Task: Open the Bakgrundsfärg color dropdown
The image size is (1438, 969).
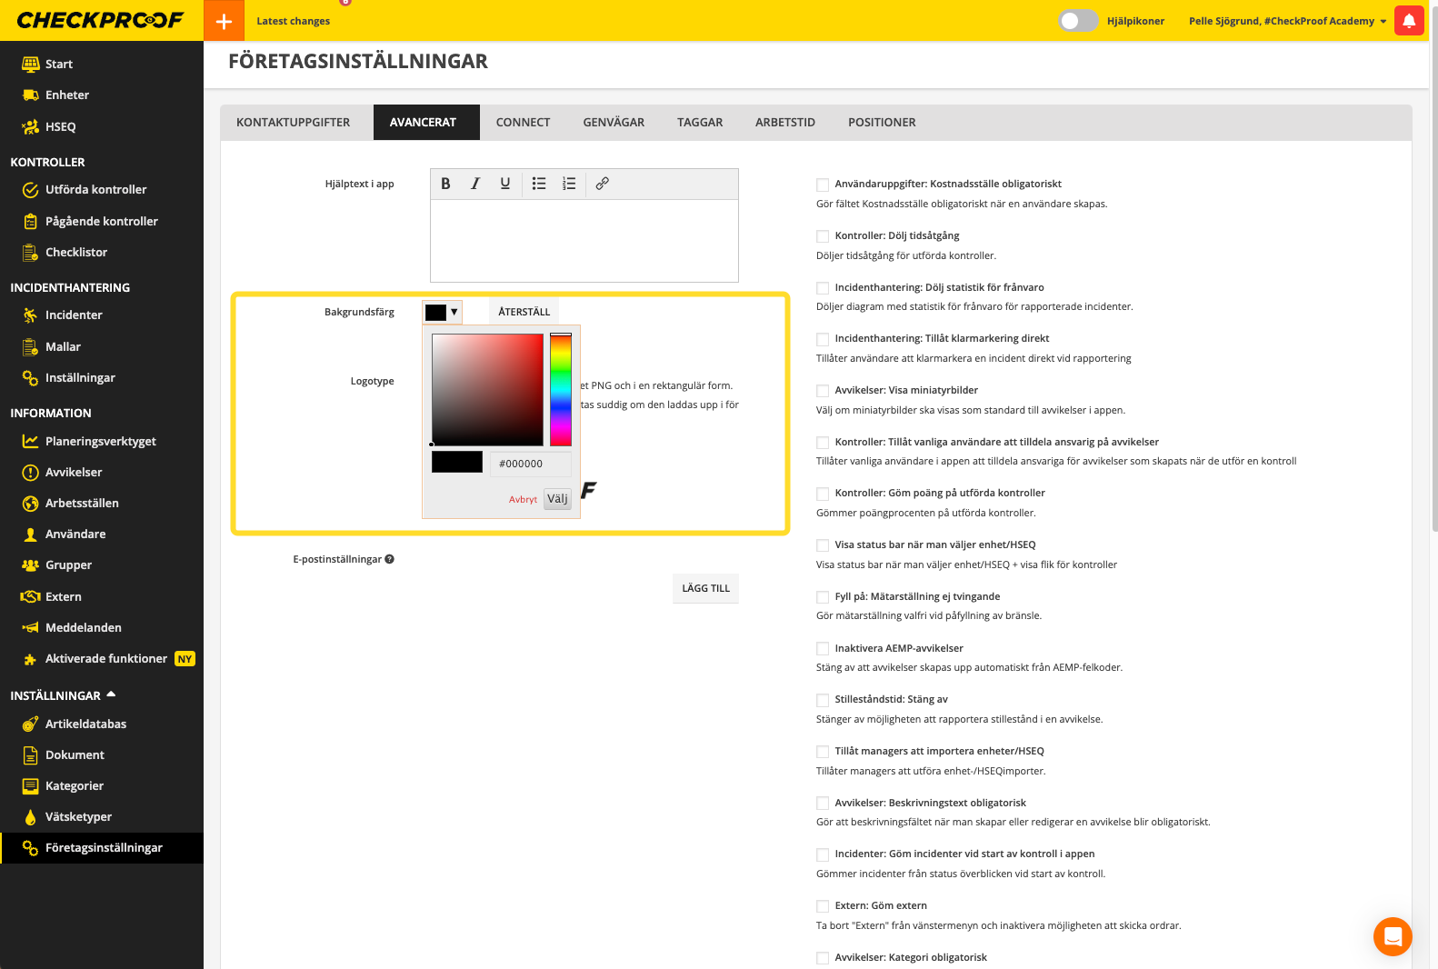Action: click(443, 312)
